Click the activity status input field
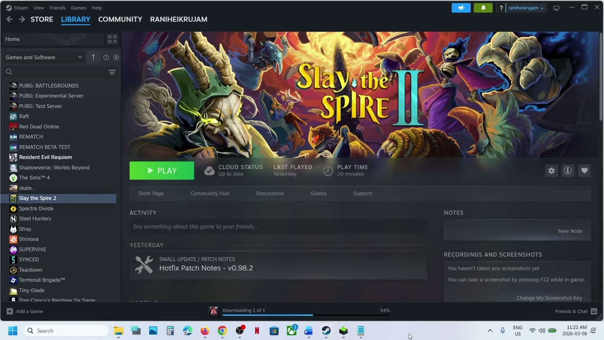The width and height of the screenshot is (604, 340). pos(278,227)
